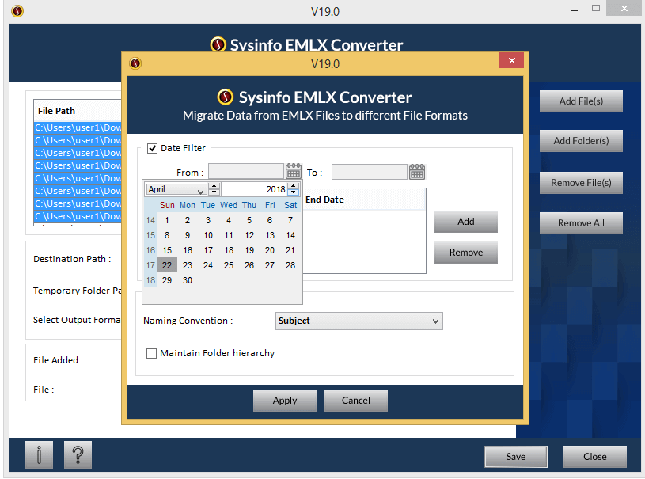Click the Apply button

(x=285, y=401)
